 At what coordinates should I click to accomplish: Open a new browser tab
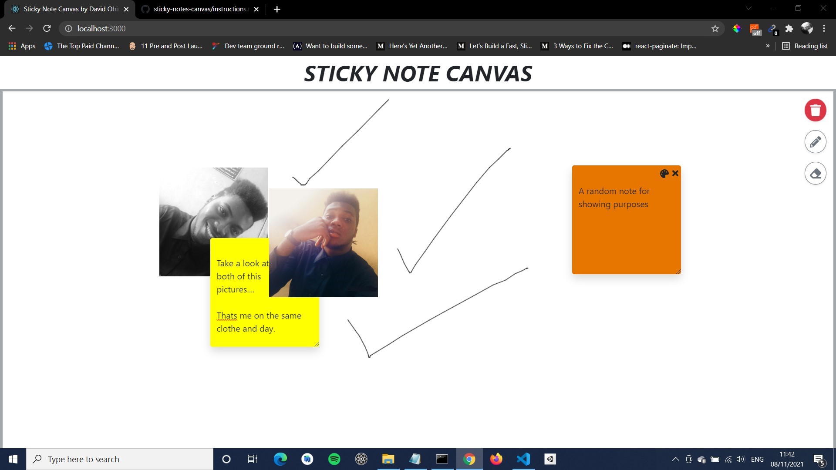tap(277, 9)
